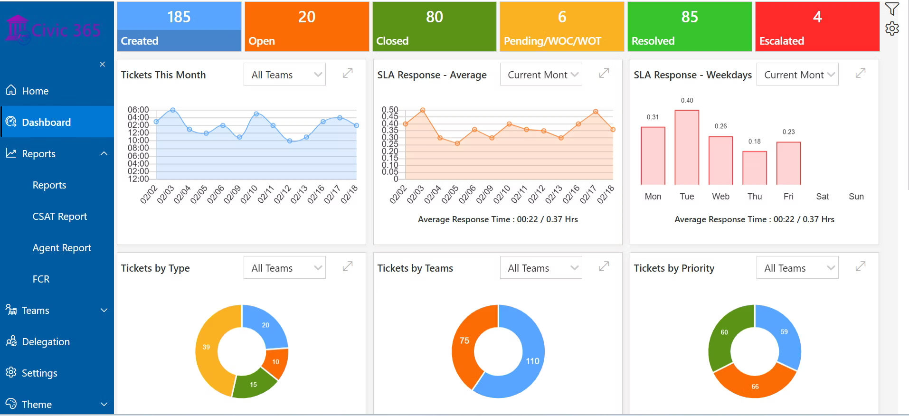
Task: Click the Theme palette icon
Action: [x=11, y=404]
